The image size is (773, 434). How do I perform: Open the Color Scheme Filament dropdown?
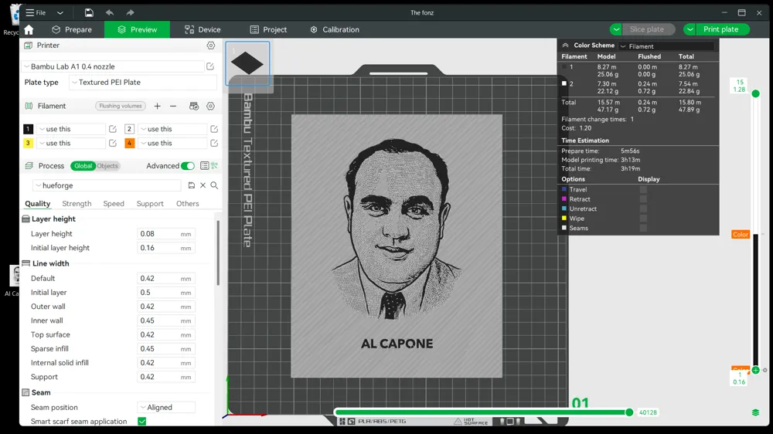tap(666, 46)
